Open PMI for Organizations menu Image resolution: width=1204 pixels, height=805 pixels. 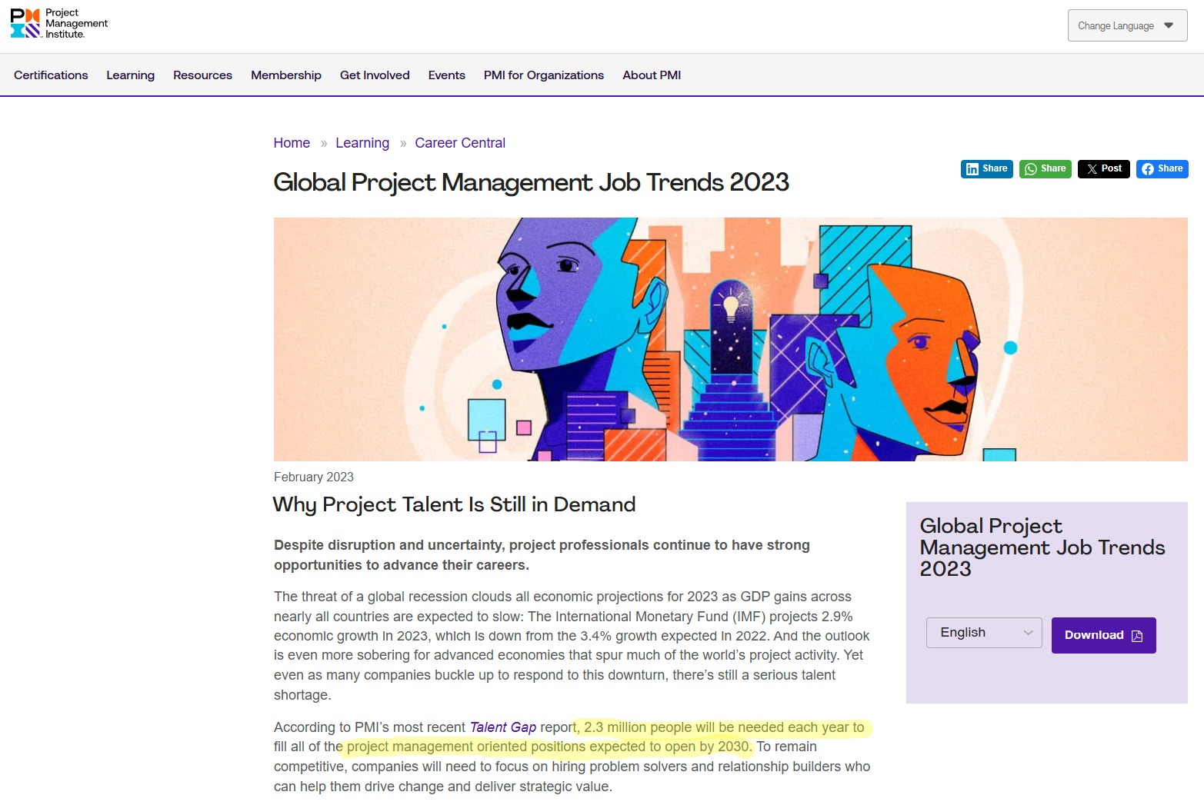544,75
